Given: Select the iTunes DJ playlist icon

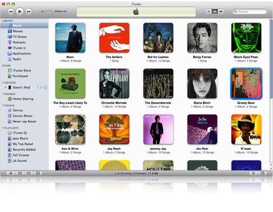Looking at the screenshot, I should [10, 133].
